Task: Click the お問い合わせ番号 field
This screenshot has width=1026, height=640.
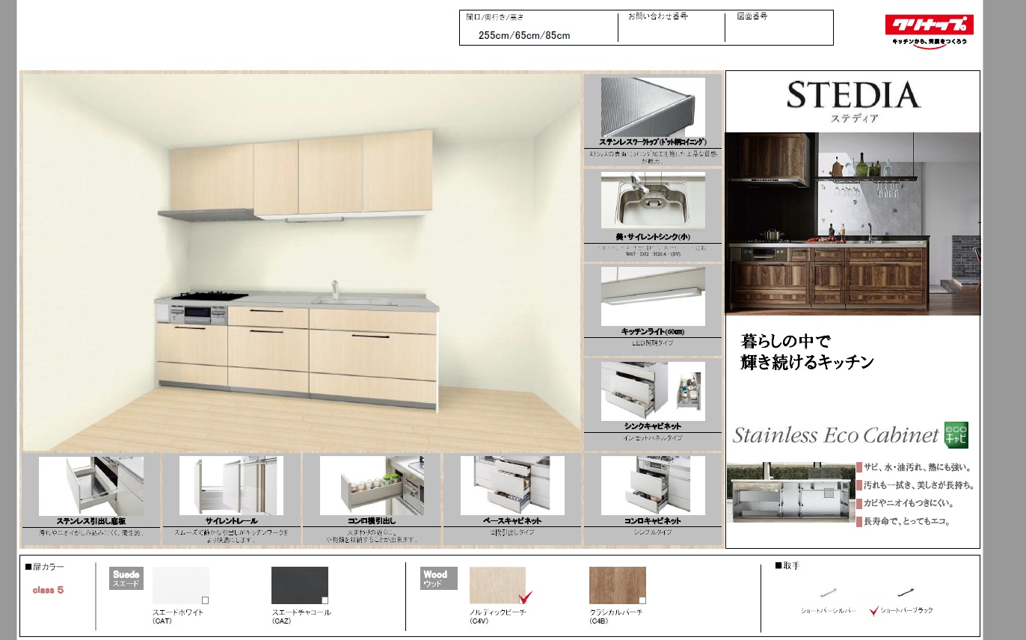Action: point(658,16)
